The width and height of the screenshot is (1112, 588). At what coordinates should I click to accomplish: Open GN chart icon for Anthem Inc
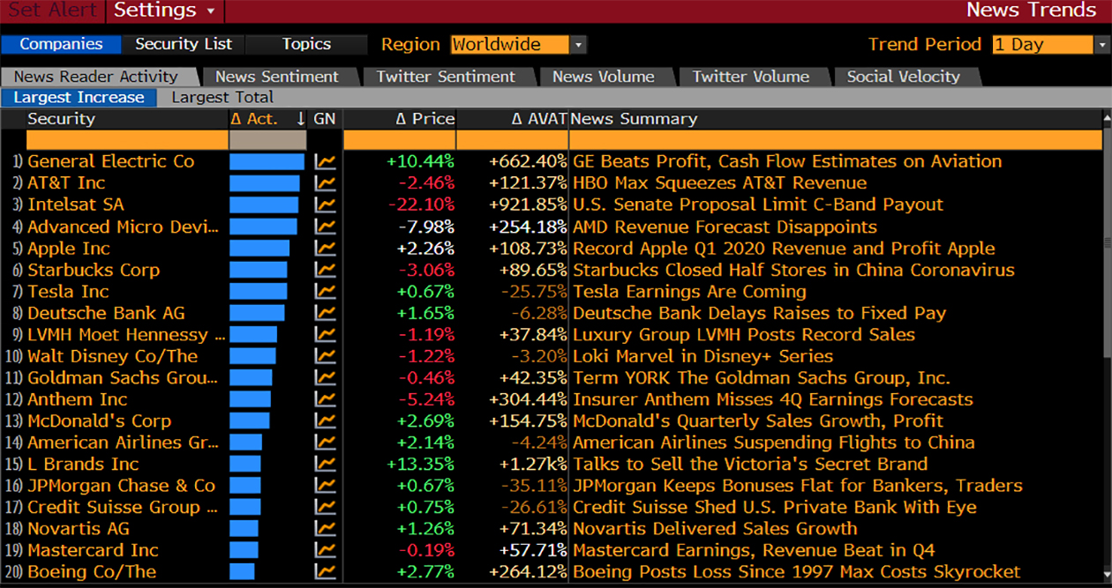pos(326,399)
